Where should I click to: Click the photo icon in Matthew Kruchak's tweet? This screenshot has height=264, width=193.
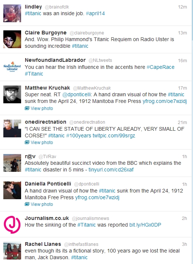coord(27,108)
